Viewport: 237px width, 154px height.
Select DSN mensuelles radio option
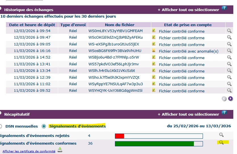point(1,126)
